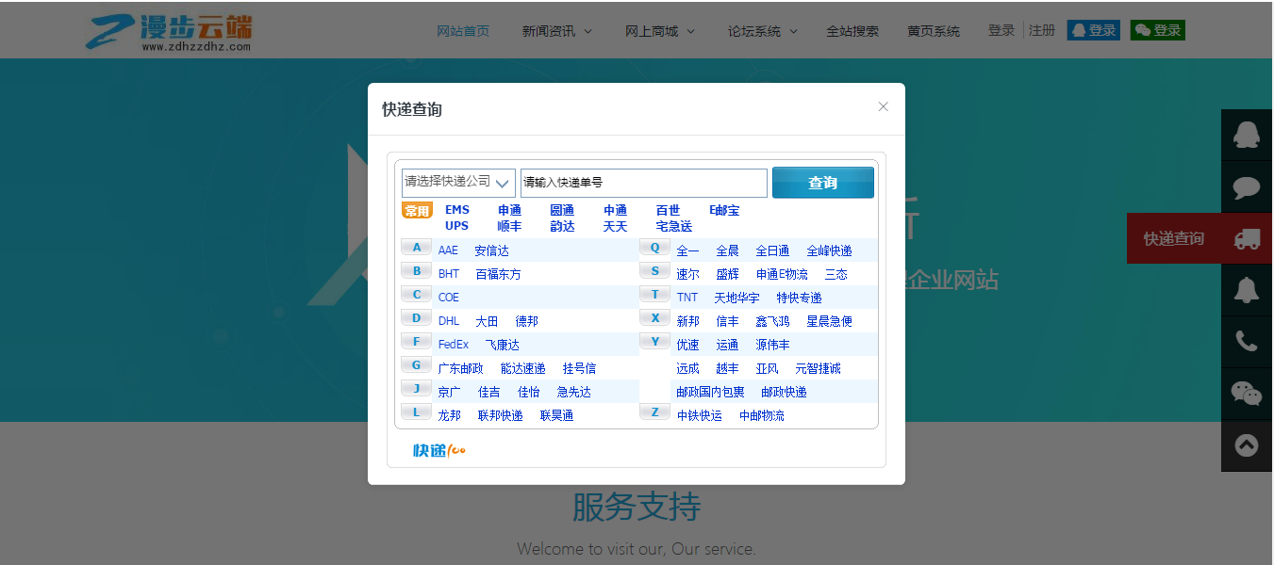
Task: Click the phone icon in right sidebar
Action: 1247,342
